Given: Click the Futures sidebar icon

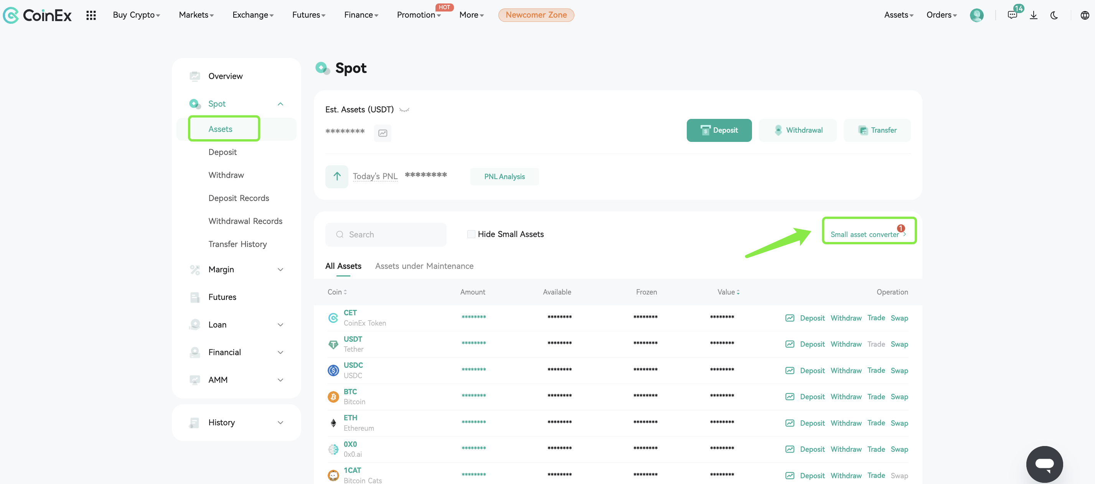Looking at the screenshot, I should click(x=195, y=297).
